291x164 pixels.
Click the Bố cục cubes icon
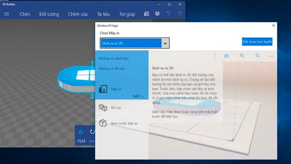(x=103, y=107)
